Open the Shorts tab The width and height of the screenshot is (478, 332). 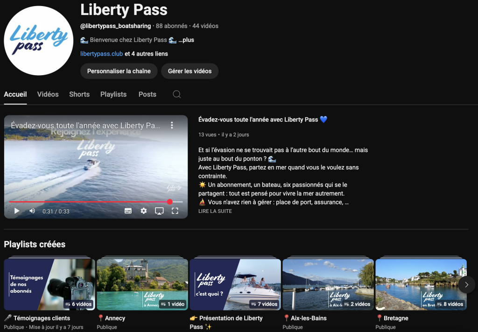(x=79, y=94)
